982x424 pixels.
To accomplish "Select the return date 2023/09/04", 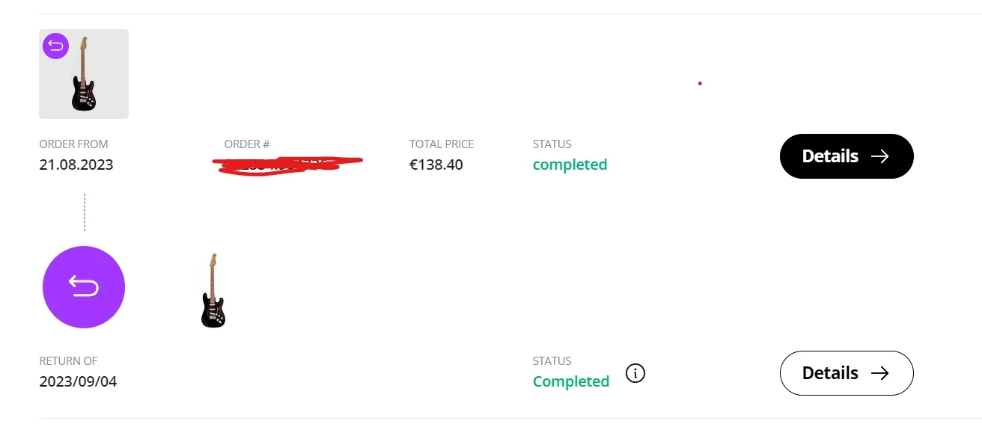I will click(x=78, y=381).
